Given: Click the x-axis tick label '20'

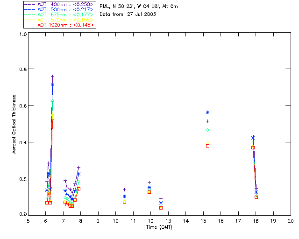Looking at the screenshot, I should [x=291, y=221].
